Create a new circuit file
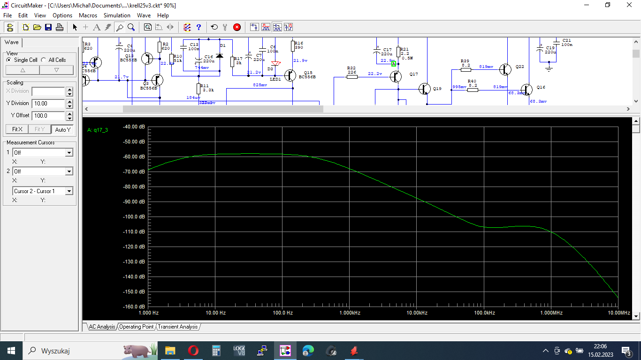Viewport: 641px width, 360px height. tap(26, 27)
